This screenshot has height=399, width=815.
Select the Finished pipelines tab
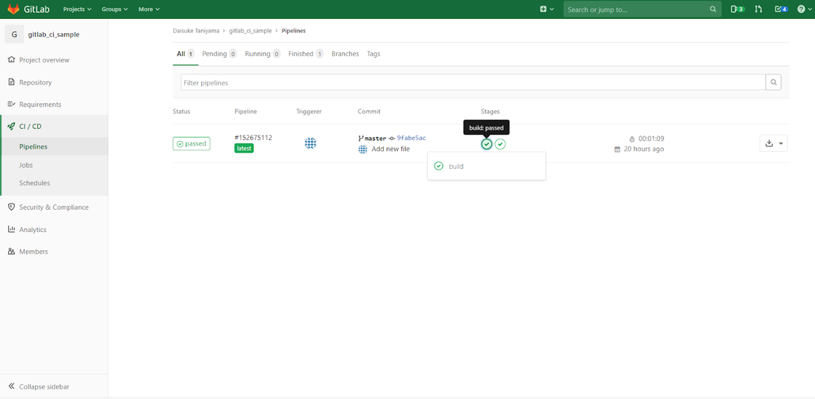coord(306,54)
